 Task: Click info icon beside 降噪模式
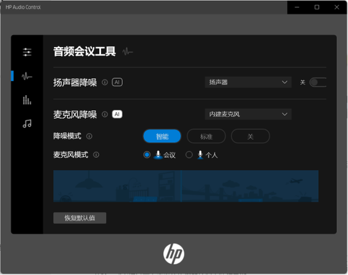(89, 136)
